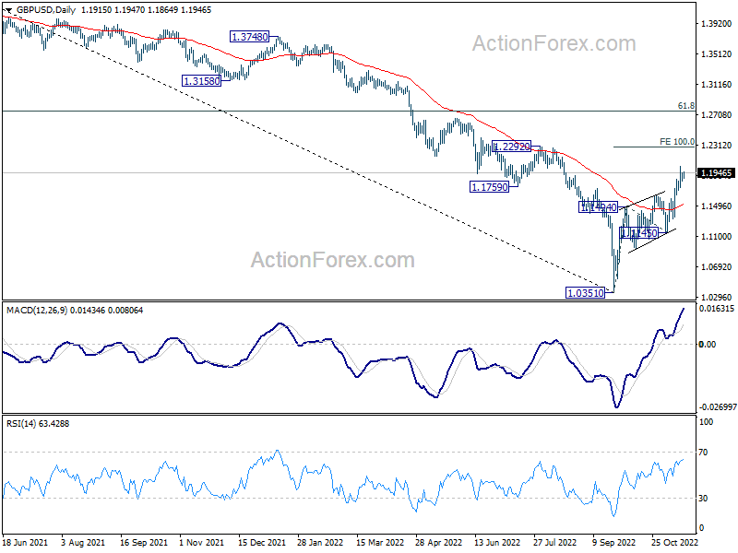The width and height of the screenshot is (738, 553).
Task: Click the 1.03510 low price label
Action: click(x=584, y=292)
